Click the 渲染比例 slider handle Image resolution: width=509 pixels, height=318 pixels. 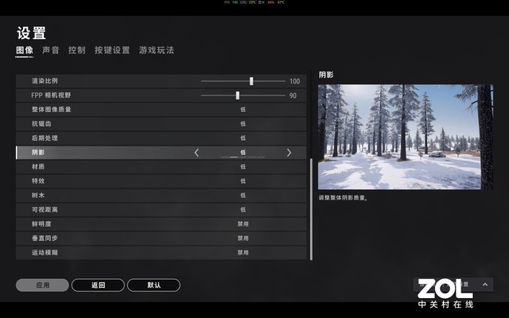click(x=251, y=81)
